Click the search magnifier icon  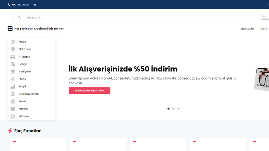click(x=20, y=18)
